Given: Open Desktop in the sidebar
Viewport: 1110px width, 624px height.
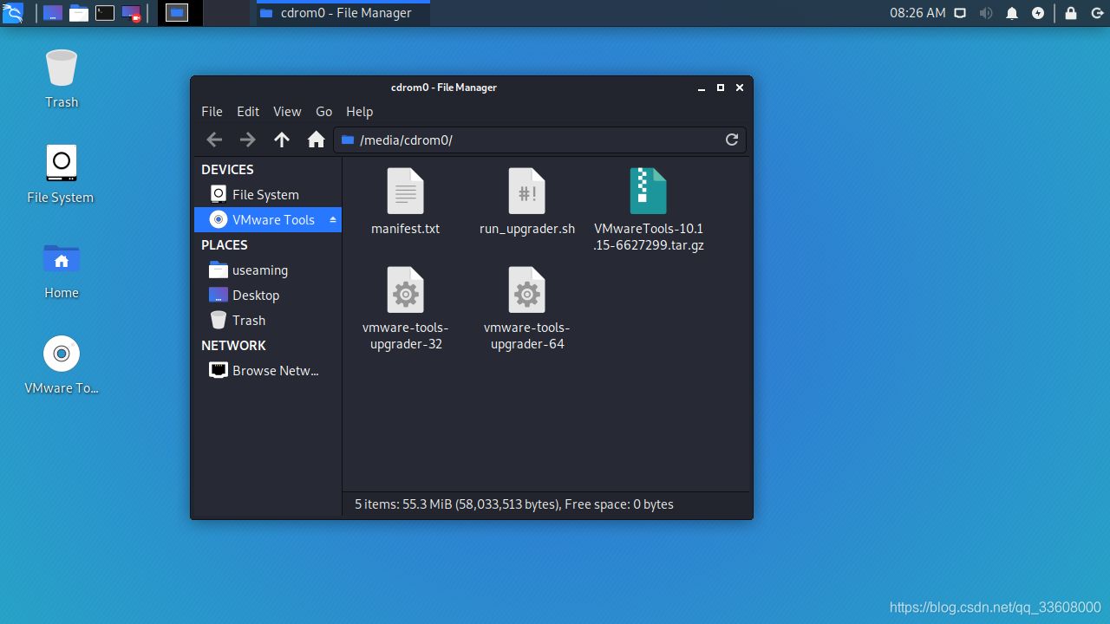Looking at the screenshot, I should click(267, 295).
